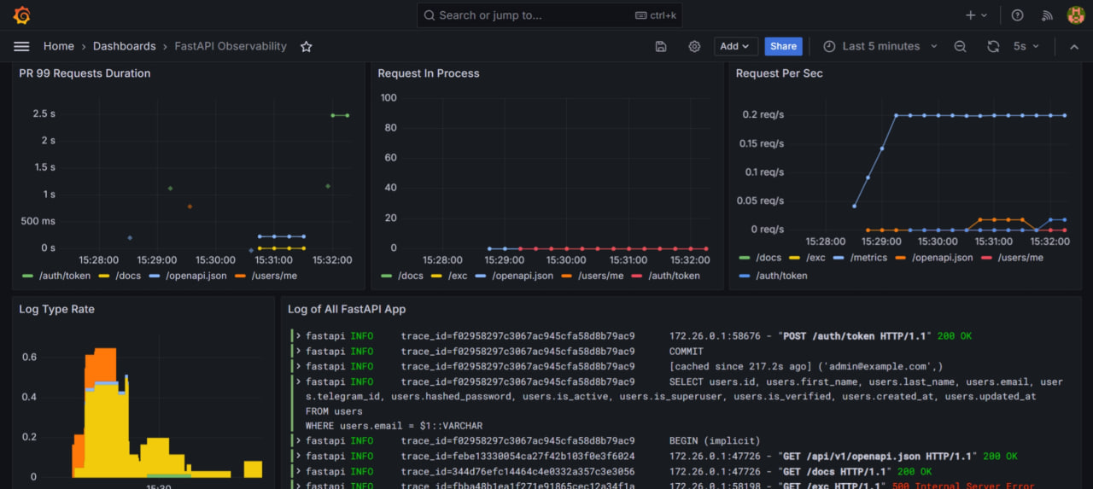Open the user profile avatar
Screen dimensions: 1093x489
tap(1076, 15)
